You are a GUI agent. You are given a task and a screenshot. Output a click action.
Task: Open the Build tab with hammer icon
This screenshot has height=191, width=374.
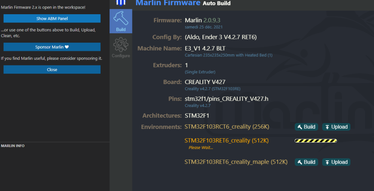(x=121, y=21)
